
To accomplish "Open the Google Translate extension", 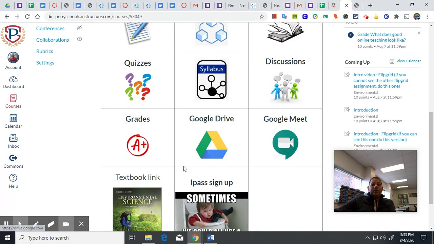I will coord(284,17).
